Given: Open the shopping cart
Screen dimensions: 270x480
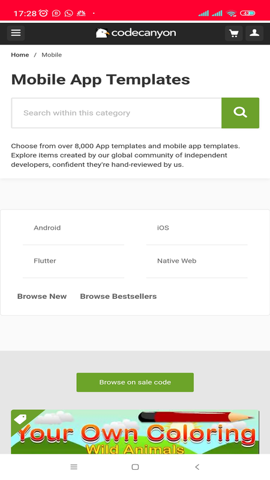Looking at the screenshot, I should [x=234, y=33].
